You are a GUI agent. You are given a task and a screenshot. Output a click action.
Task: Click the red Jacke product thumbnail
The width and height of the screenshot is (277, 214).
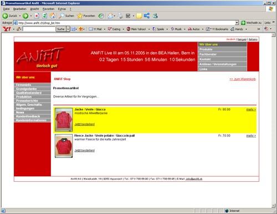coord(64,120)
